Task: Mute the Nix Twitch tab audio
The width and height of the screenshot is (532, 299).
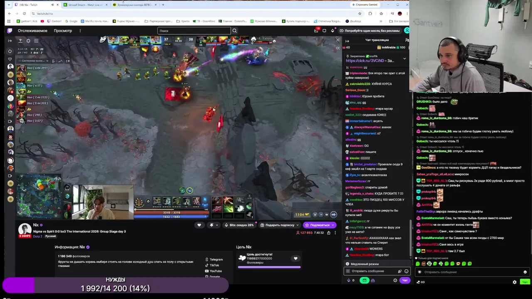Action: (x=52, y=5)
